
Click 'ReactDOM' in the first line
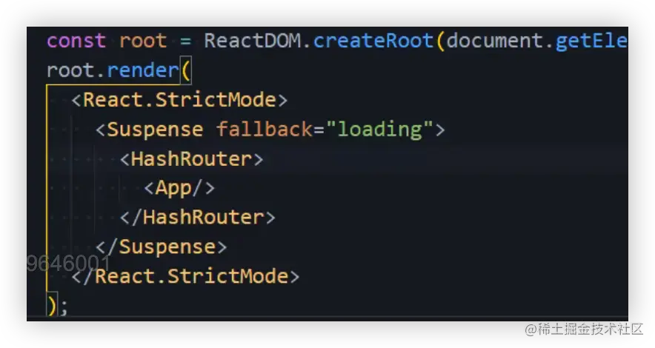pyautogui.click(x=253, y=41)
